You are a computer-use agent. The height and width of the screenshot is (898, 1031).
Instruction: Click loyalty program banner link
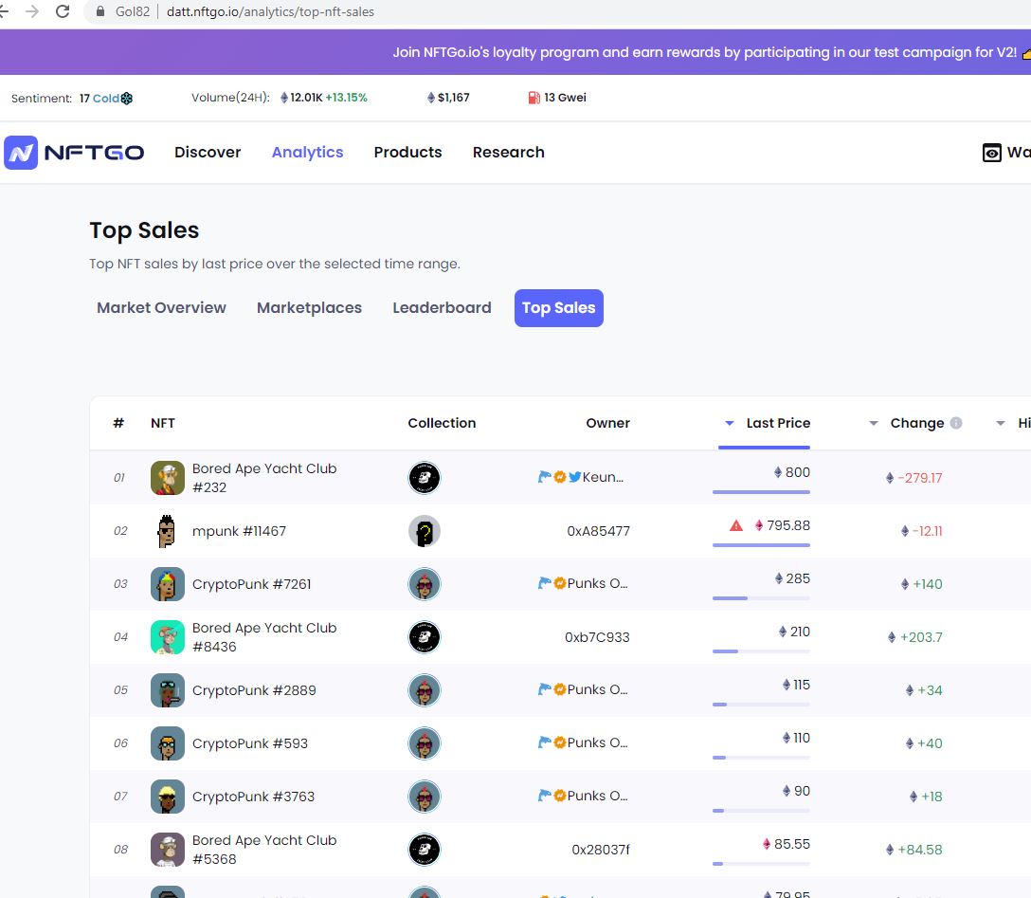(704, 53)
